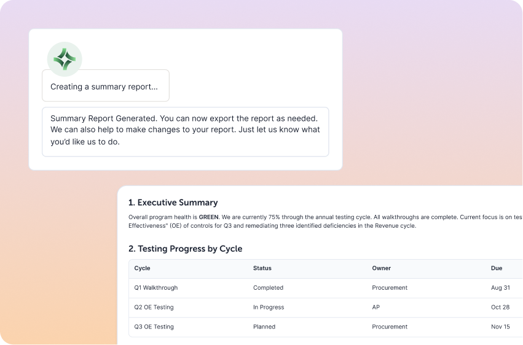Click the 'Status' column header
Image resolution: width=523 pixels, height=345 pixels.
pos(262,268)
